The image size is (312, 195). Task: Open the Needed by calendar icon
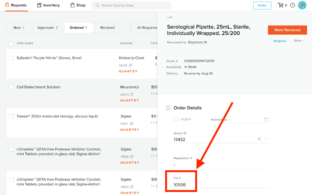(266, 119)
